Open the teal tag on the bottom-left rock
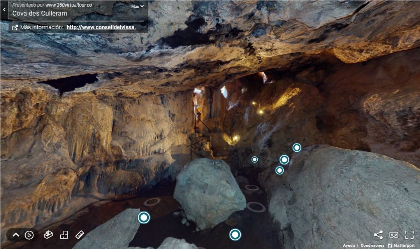 144,217
